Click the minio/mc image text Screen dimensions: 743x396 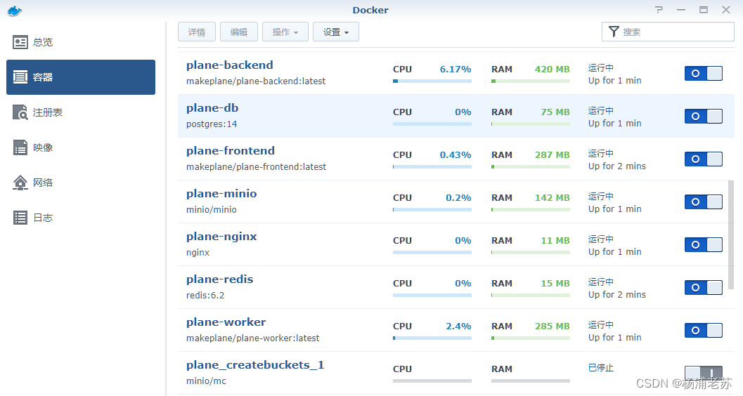[206, 381]
